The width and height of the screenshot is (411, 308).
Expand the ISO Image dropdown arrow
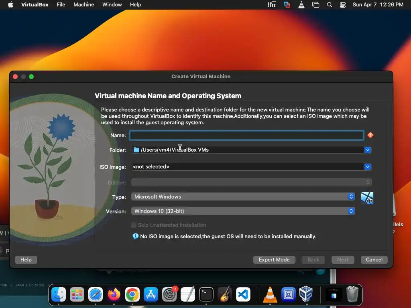point(368,167)
